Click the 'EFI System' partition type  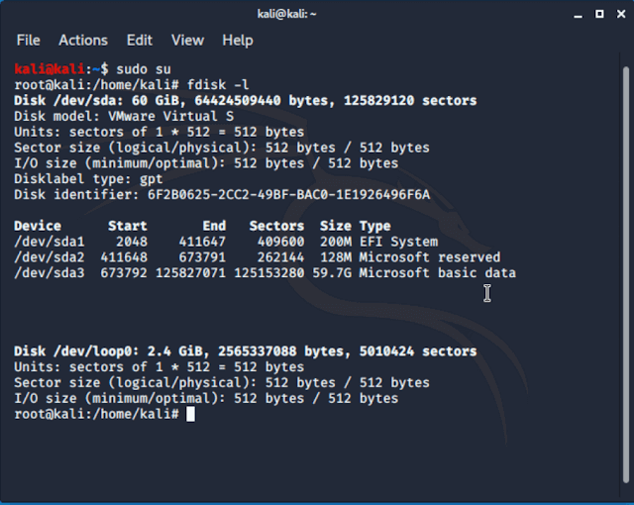coord(398,242)
